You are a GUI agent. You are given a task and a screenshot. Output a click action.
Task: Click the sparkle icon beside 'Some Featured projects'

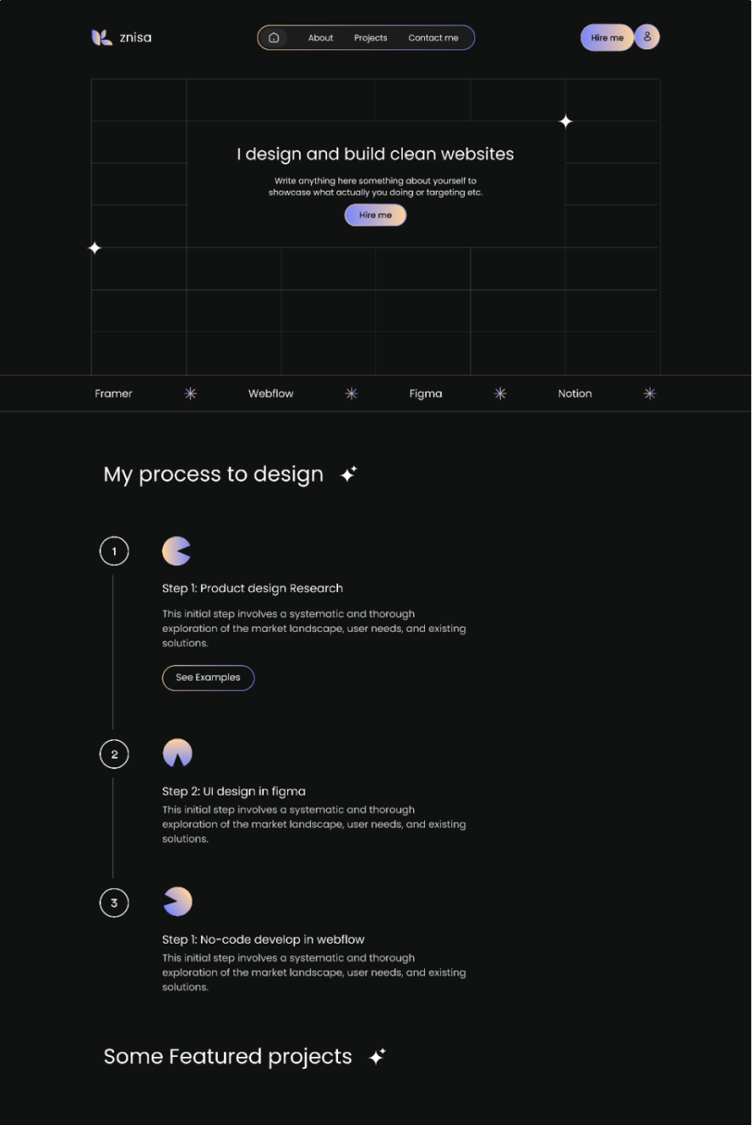376,1057
